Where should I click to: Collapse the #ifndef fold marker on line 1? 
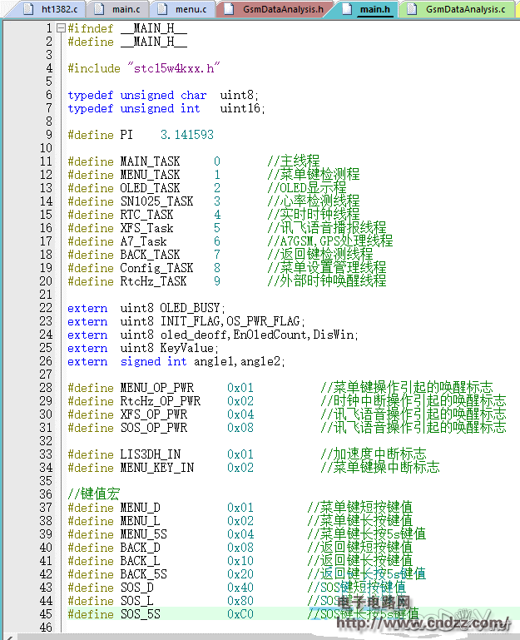coord(61,29)
